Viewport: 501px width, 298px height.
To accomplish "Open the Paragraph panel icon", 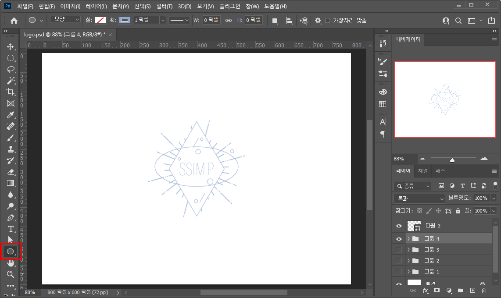I will (383, 135).
